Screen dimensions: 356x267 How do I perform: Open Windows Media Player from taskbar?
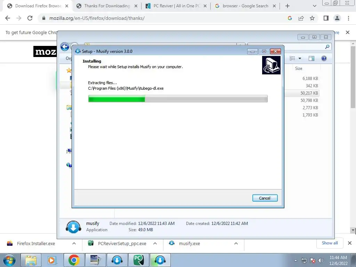(52, 260)
